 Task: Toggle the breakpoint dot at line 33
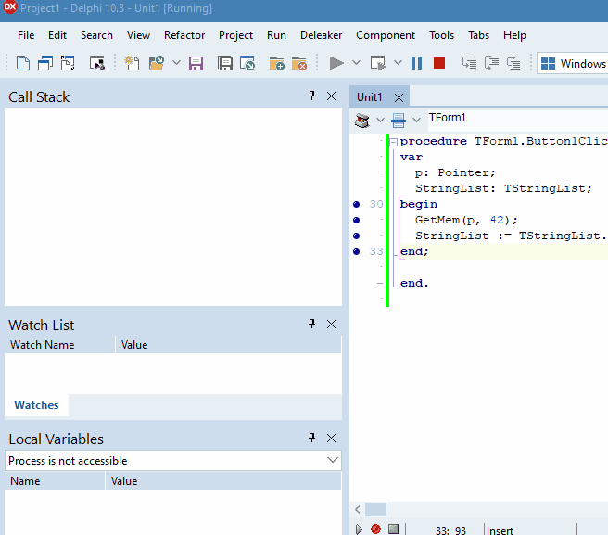point(356,251)
